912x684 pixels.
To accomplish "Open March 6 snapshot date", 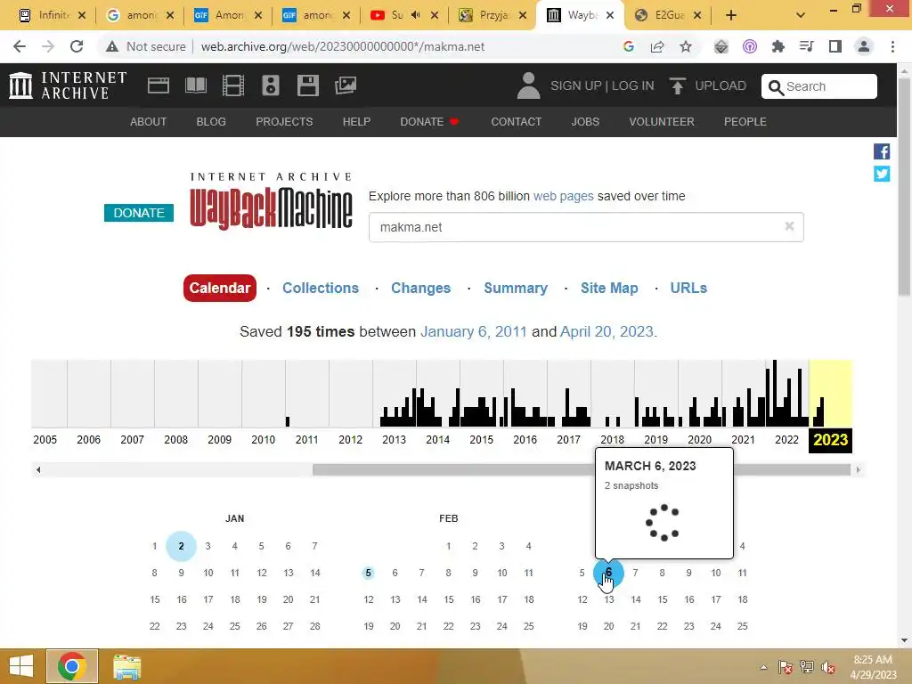I will 608,573.
